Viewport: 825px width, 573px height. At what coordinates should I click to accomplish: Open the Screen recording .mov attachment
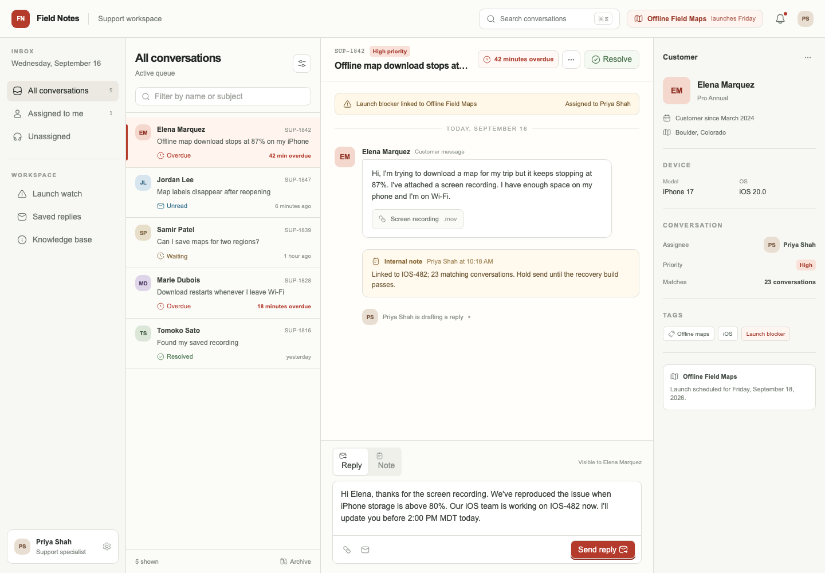pyautogui.click(x=418, y=219)
